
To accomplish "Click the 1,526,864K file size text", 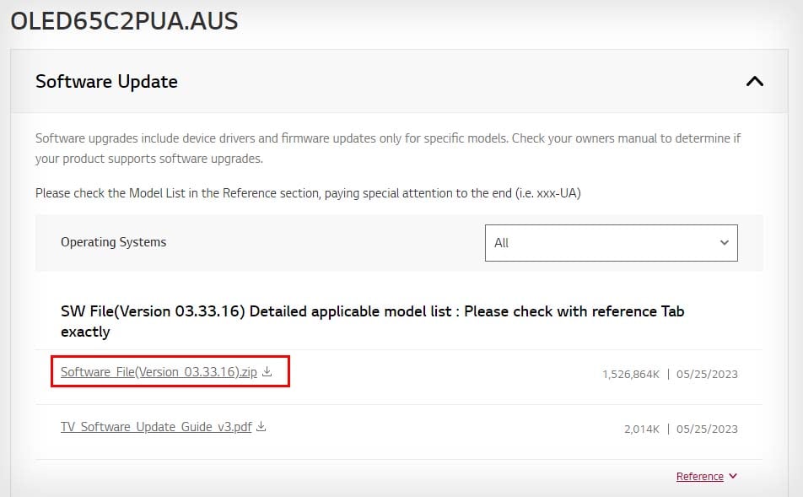I will pyautogui.click(x=631, y=374).
